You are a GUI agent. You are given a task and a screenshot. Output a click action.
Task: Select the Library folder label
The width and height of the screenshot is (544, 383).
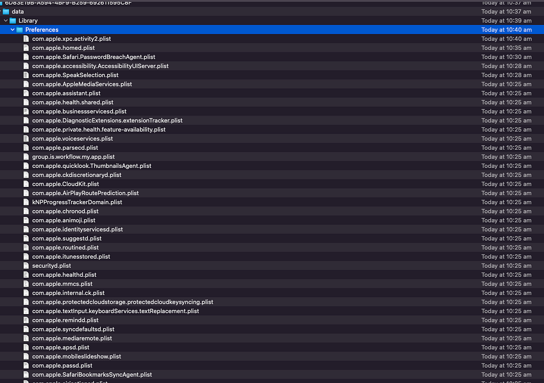(x=28, y=21)
